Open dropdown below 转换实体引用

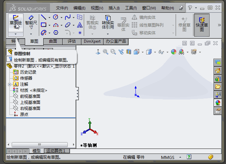point(108,34)
